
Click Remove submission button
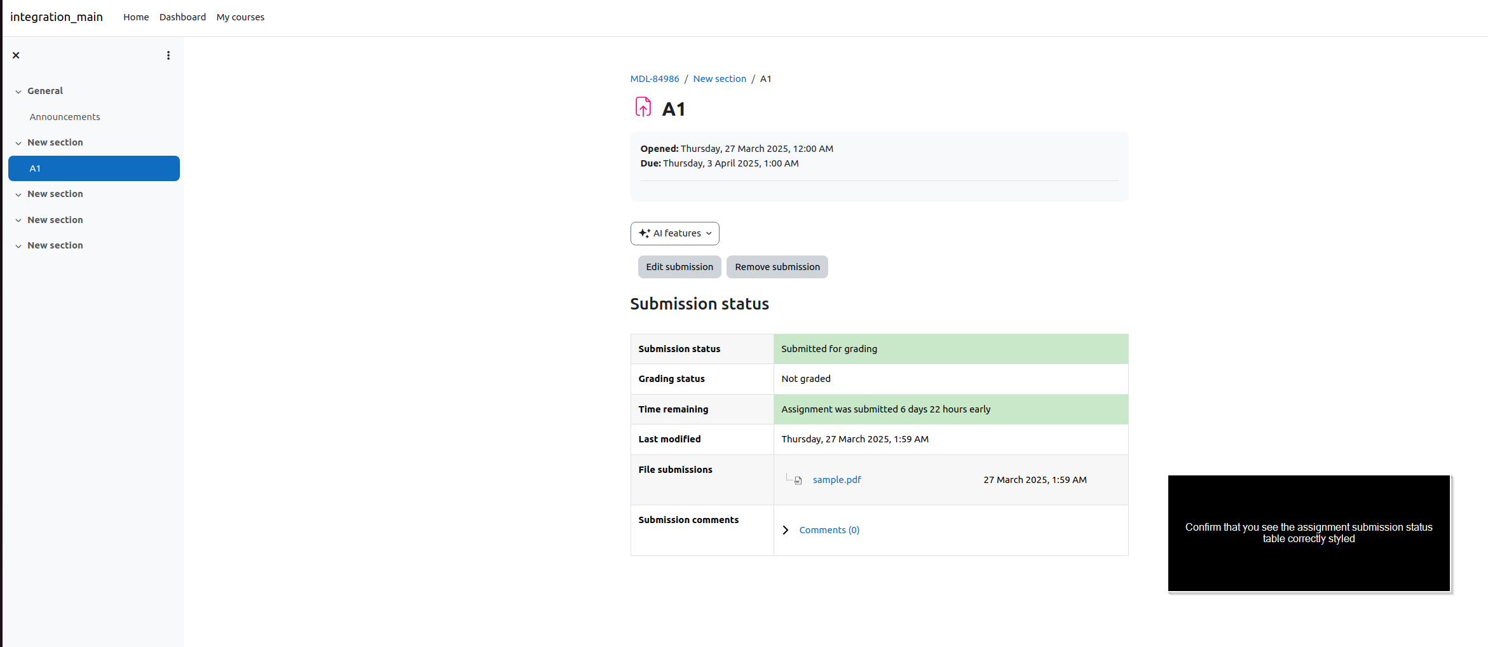coord(777,267)
